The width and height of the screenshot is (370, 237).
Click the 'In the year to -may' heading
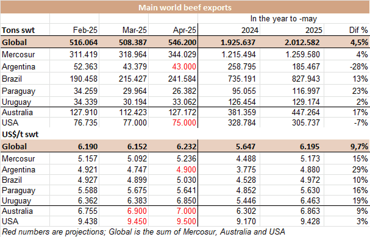pos(283,19)
